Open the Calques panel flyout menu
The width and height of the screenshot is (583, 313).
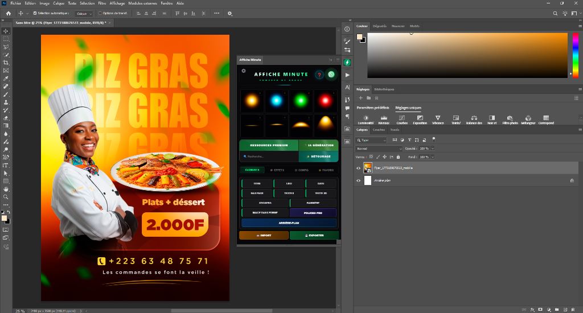(x=580, y=130)
